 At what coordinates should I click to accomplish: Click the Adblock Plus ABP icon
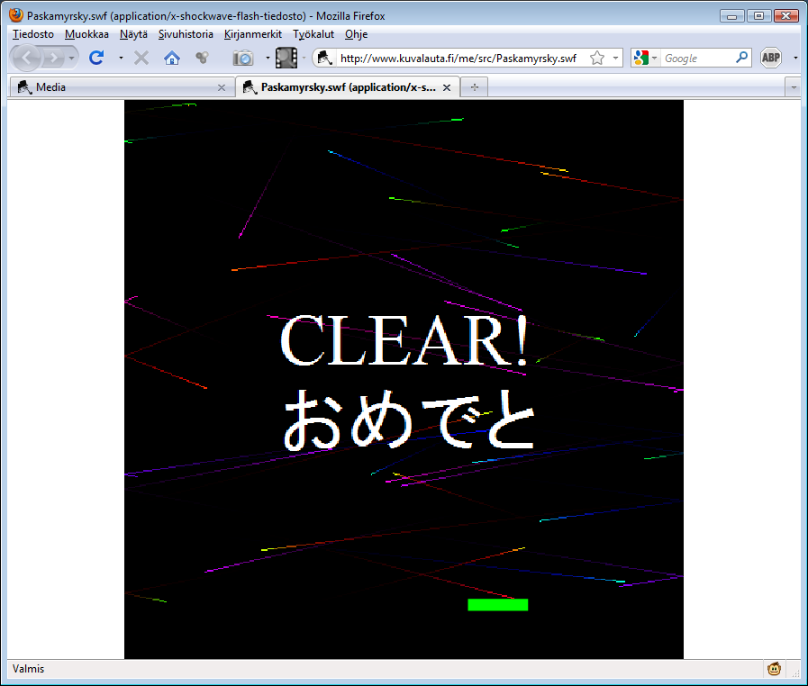tap(770, 58)
